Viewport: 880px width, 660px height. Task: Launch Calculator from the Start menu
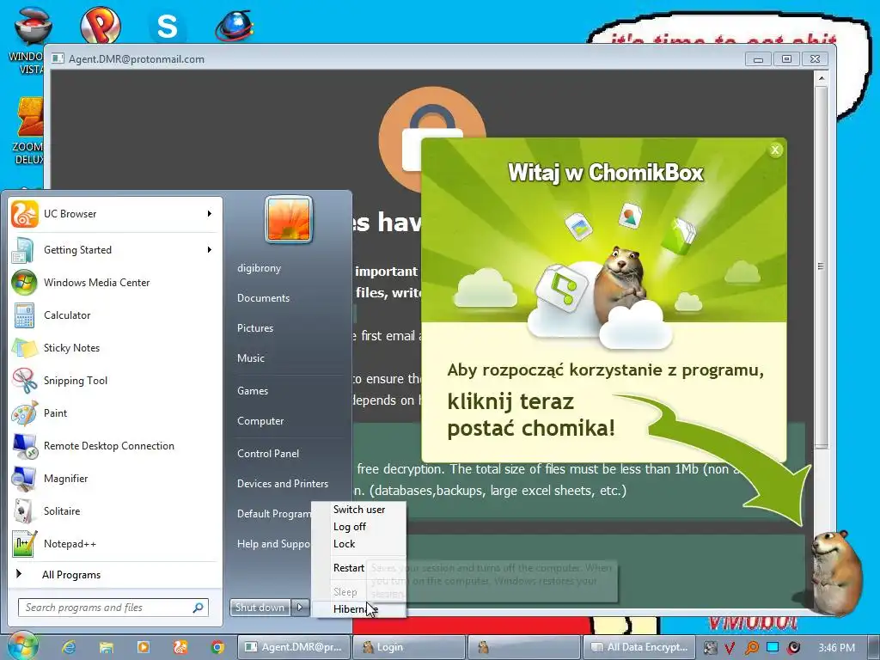115,315
